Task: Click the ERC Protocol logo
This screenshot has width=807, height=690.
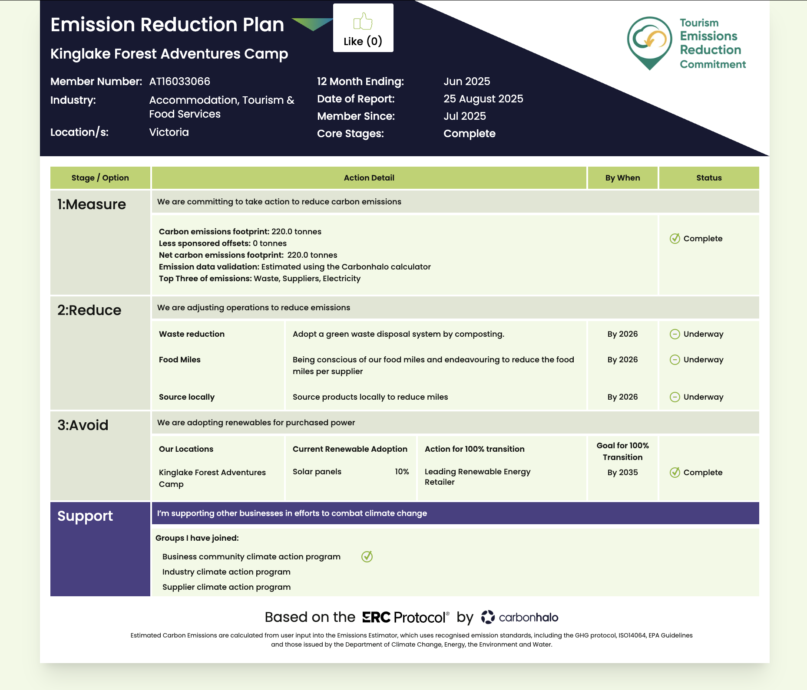Action: point(405,617)
